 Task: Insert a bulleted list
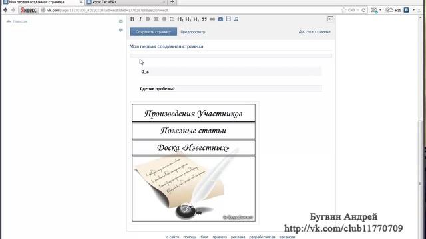tap(172, 19)
